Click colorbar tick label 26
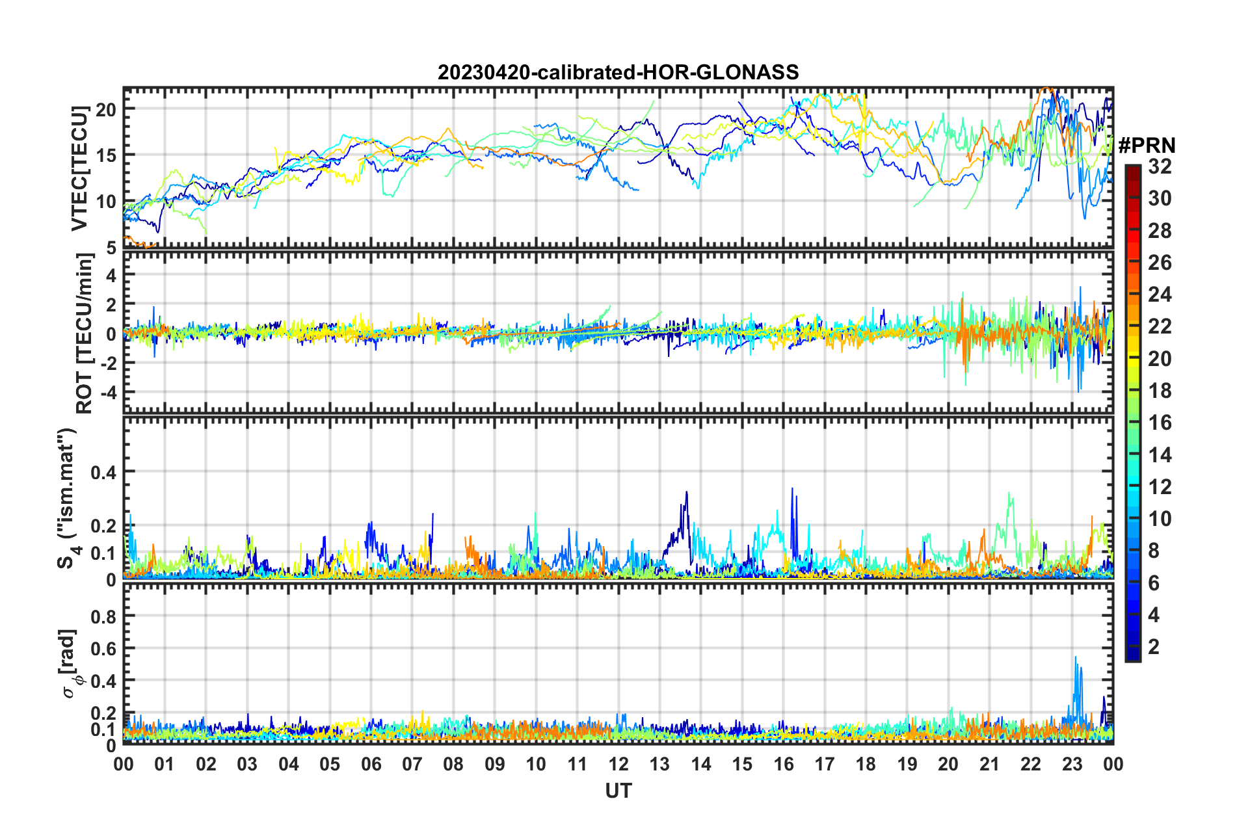 (1160, 263)
